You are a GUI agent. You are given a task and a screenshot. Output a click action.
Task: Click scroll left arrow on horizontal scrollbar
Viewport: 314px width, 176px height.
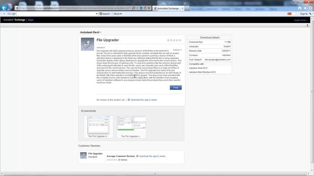pos(2,174)
